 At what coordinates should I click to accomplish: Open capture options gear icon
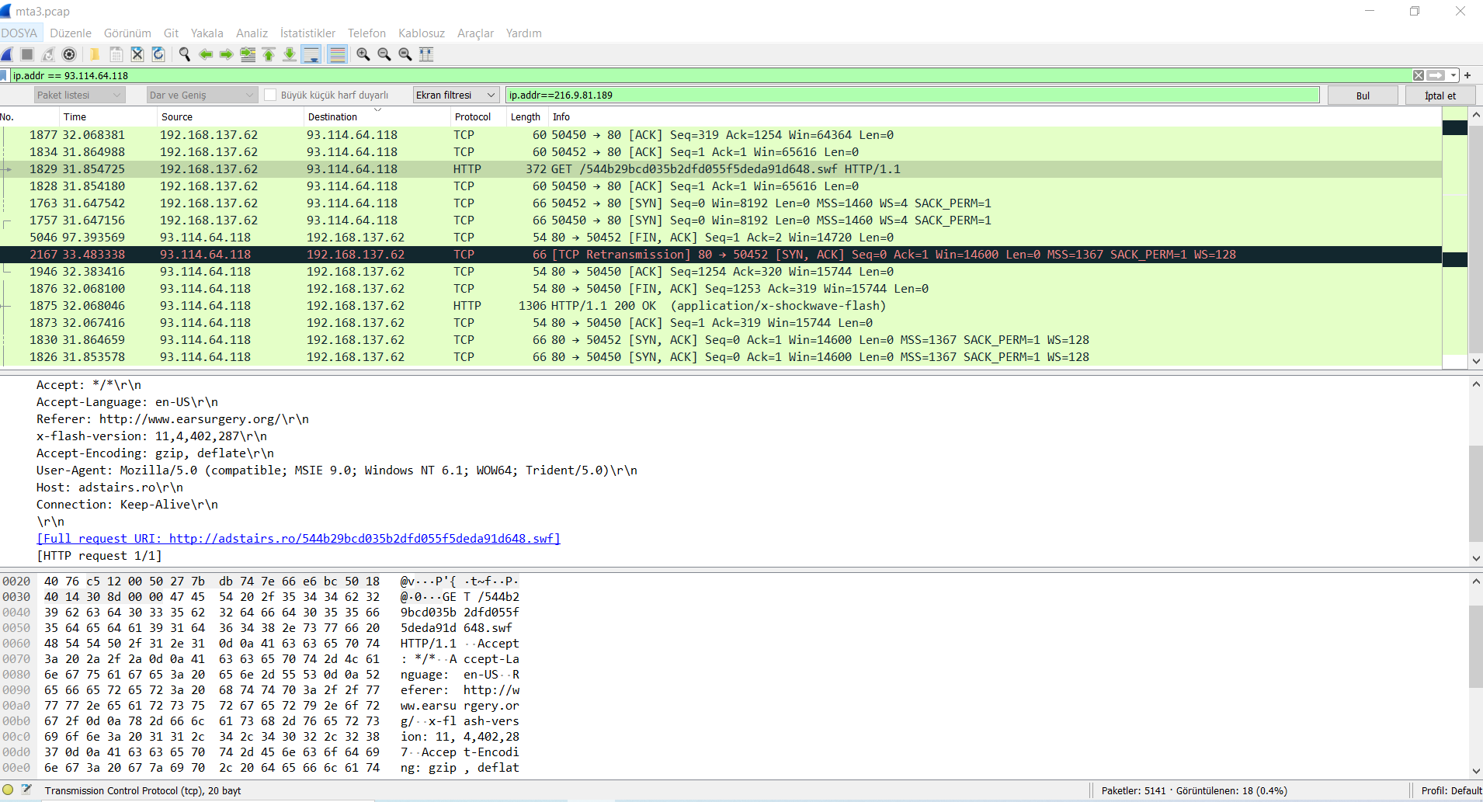(x=69, y=54)
